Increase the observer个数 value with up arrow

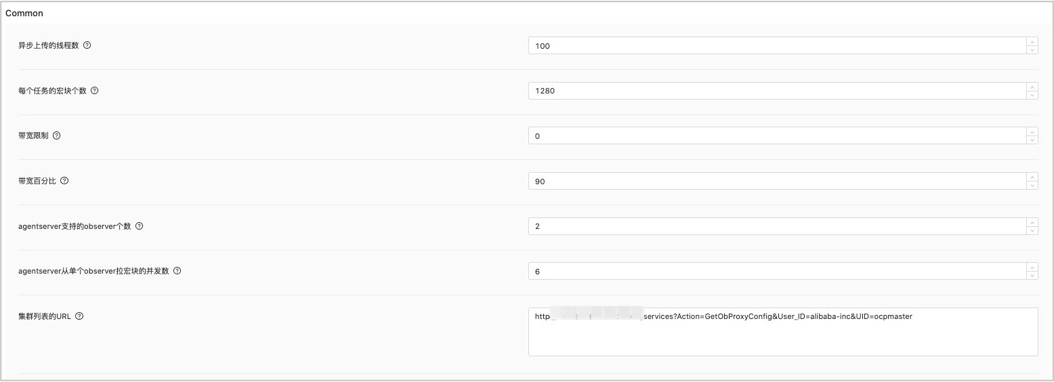(x=1032, y=222)
